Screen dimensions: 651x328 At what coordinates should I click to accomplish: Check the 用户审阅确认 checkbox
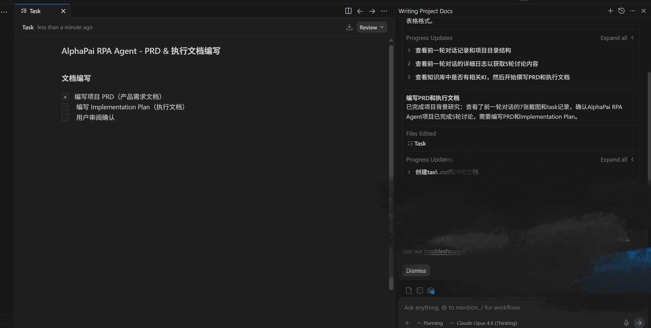point(65,117)
